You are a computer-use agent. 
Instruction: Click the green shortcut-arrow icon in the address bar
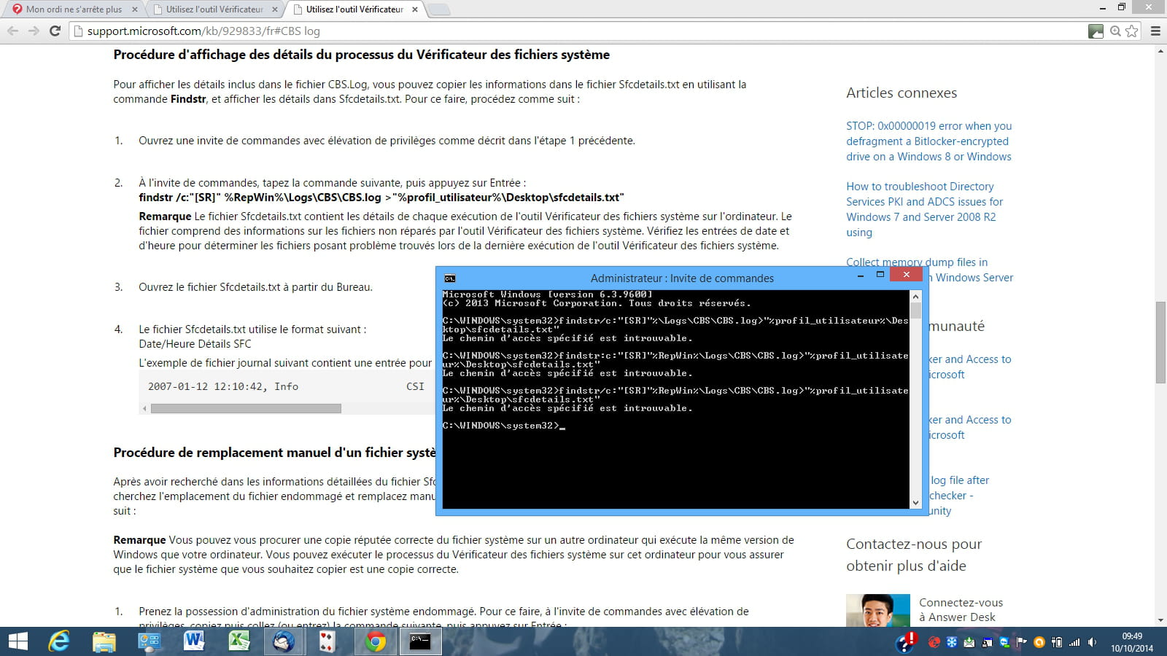[1096, 31]
